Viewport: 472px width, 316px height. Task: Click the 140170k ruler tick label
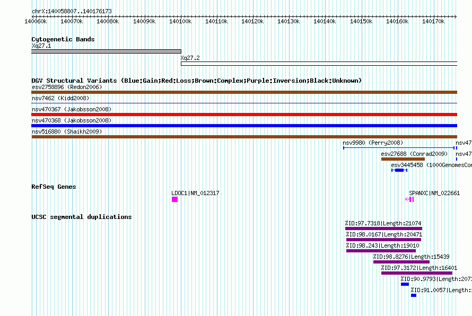433,21
